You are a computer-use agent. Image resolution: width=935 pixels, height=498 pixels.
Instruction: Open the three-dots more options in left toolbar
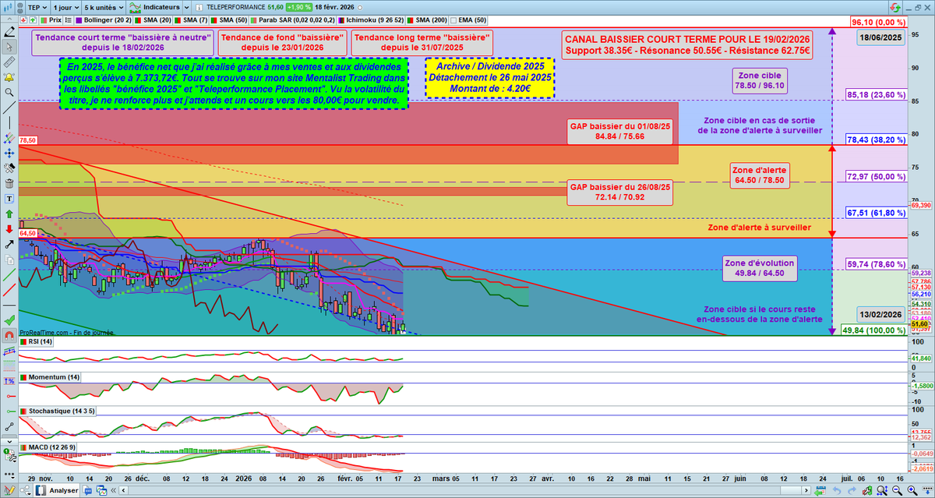coord(9,474)
